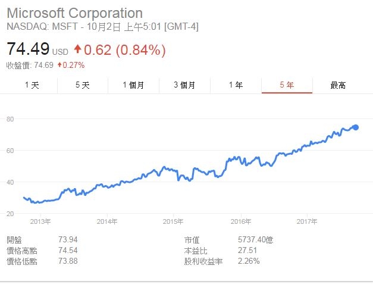Image resolution: width=373 pixels, height=284 pixels.
Task: Click the 2015年 axis label
Action: (x=173, y=221)
